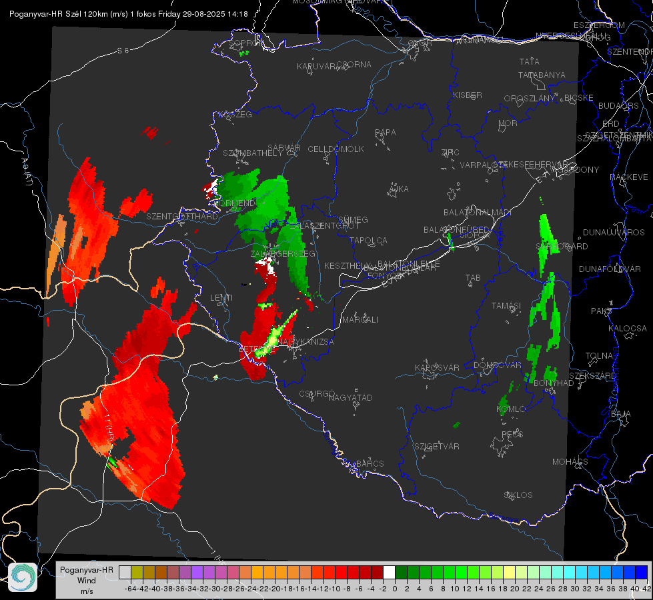Click the GARDONY city label
The height and width of the screenshot is (600, 653).
pyautogui.click(x=578, y=170)
